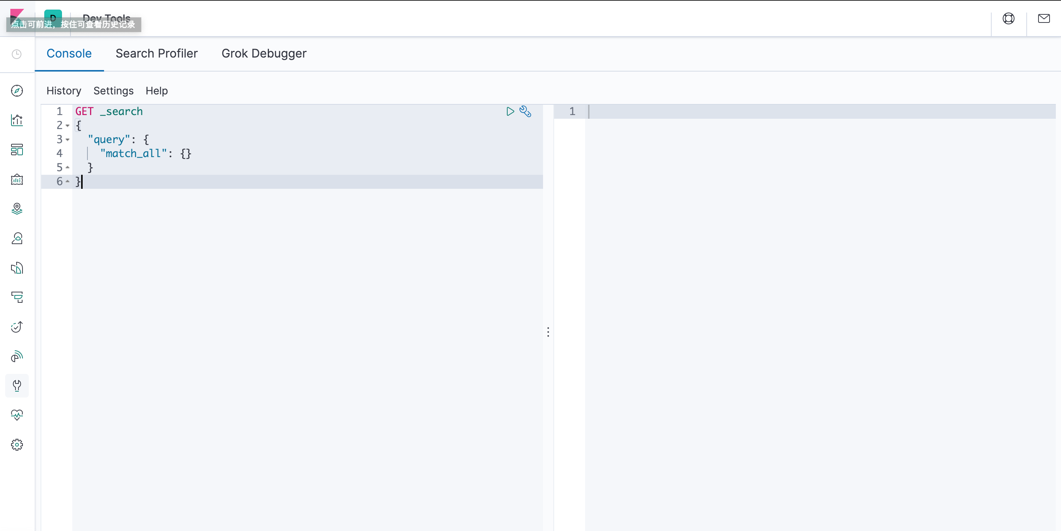
Task: Click the editor panel resize handle
Action: 548,332
